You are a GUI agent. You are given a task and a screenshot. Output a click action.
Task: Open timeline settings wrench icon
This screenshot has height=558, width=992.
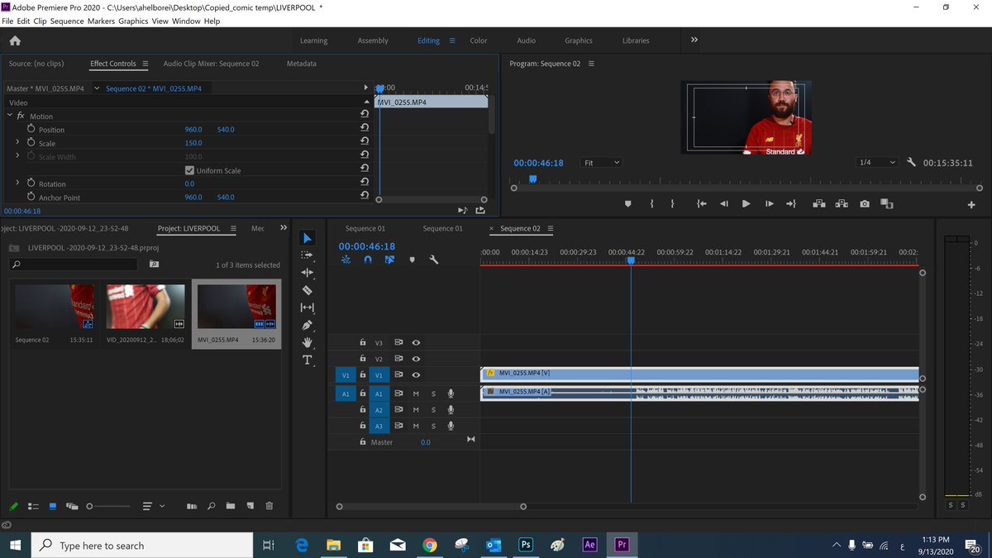point(433,260)
